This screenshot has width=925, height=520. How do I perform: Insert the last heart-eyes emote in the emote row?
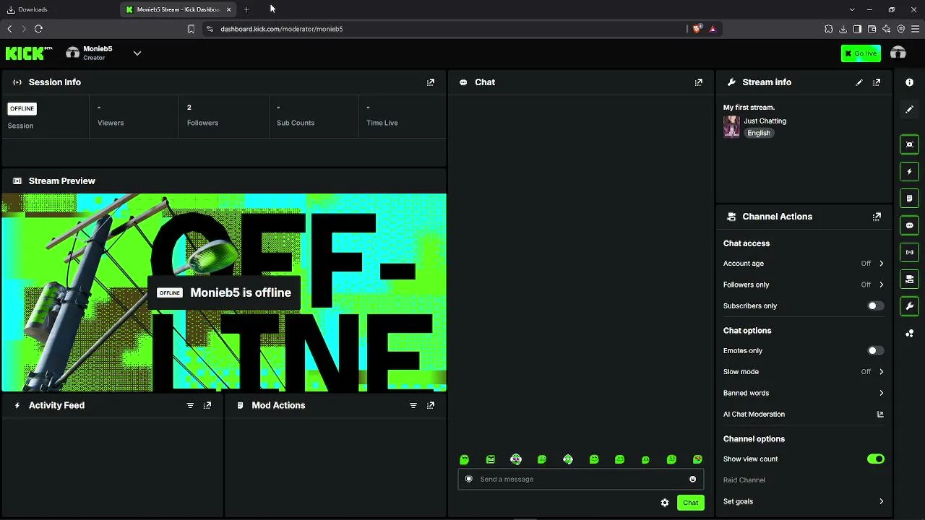pos(697,459)
